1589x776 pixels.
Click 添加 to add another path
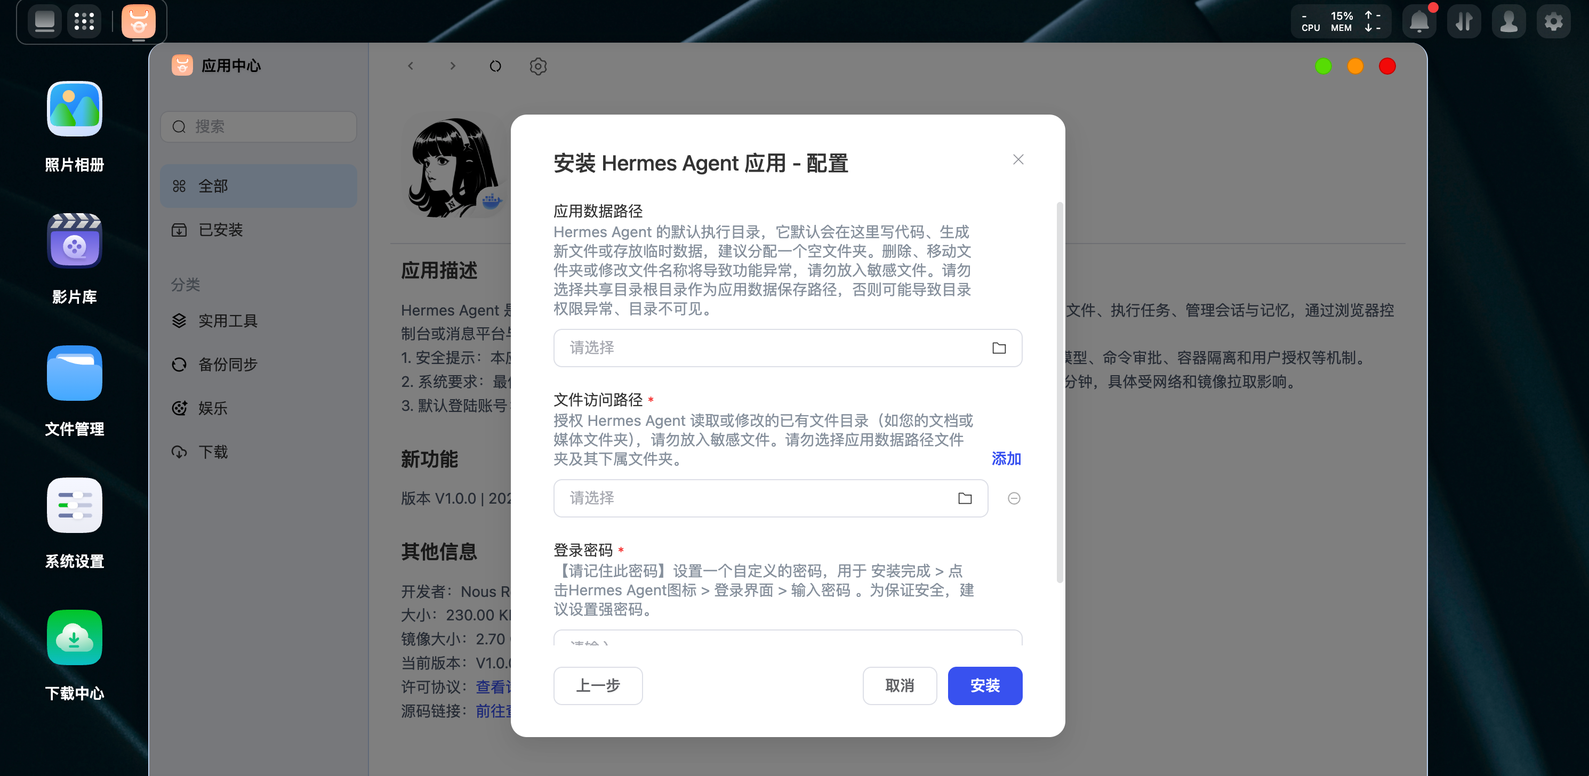click(x=1006, y=458)
